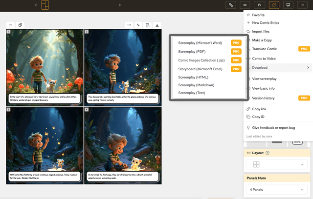Open the 4 Panels dropdown

[277, 189]
